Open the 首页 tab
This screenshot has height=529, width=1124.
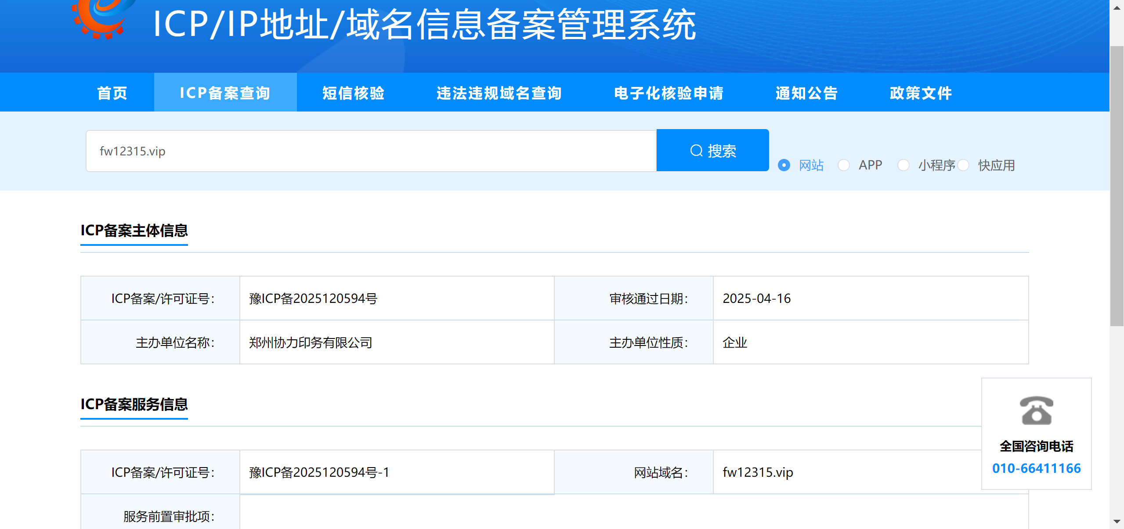[x=112, y=93]
